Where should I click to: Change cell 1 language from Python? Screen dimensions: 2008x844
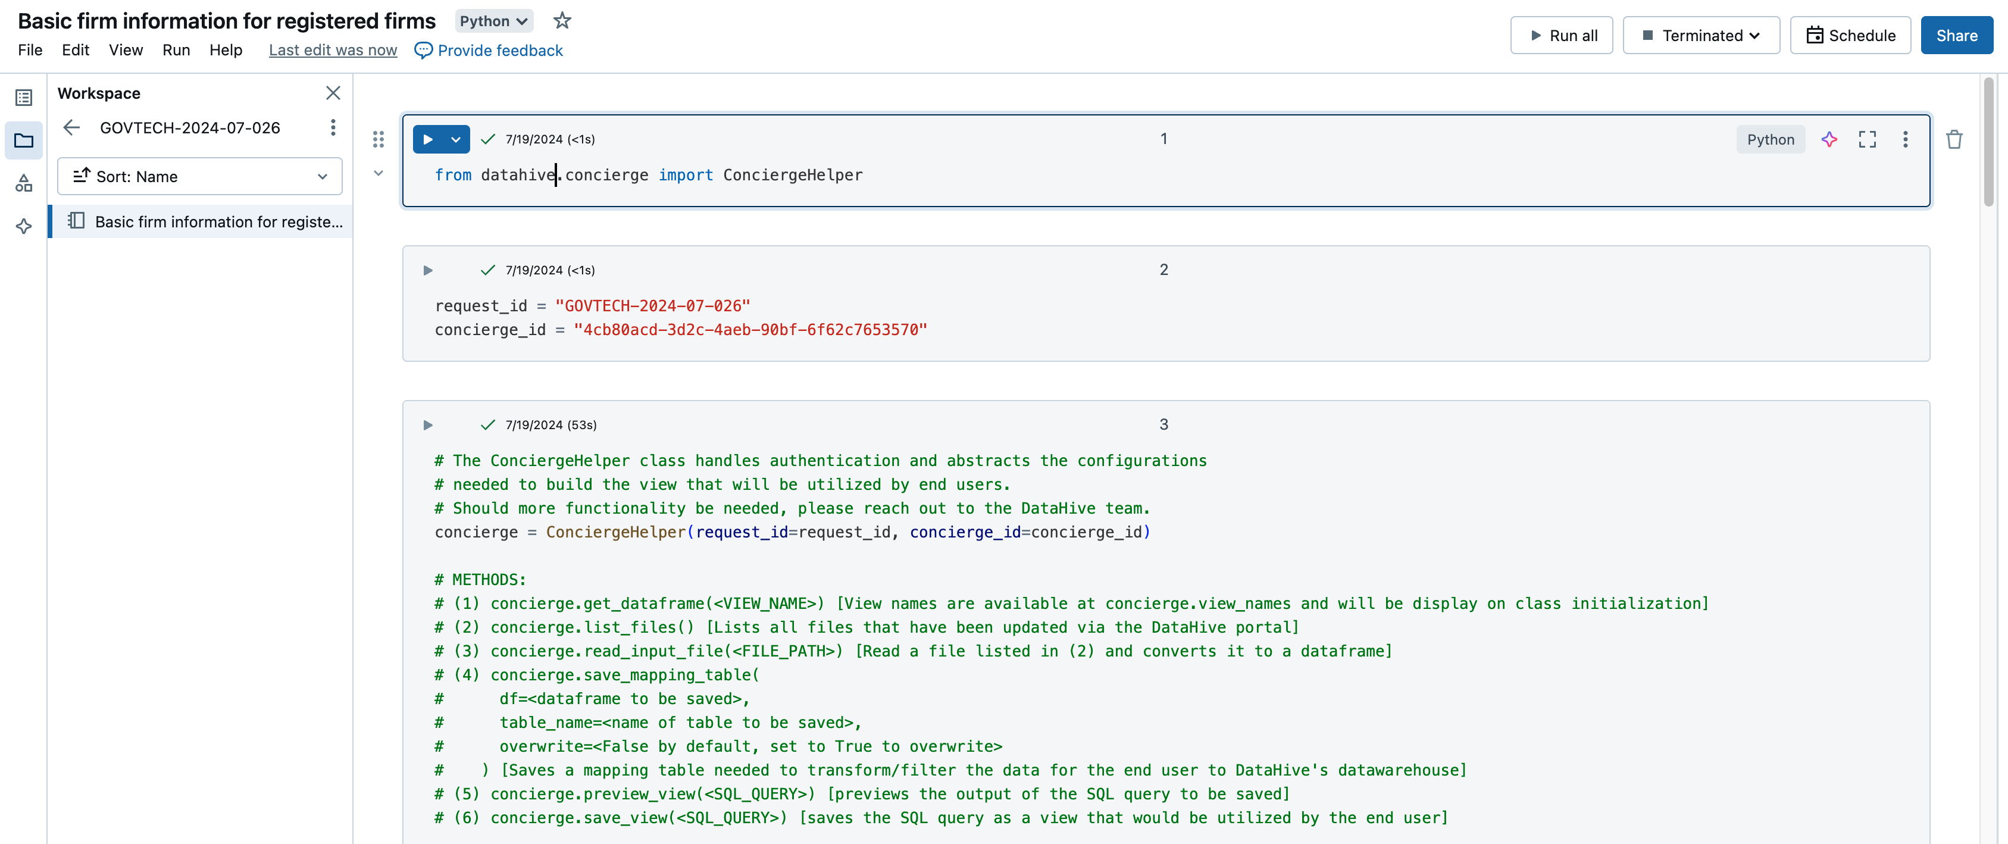coord(1771,139)
